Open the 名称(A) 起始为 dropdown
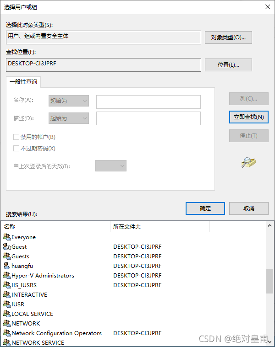The image size is (275, 347). point(69,101)
